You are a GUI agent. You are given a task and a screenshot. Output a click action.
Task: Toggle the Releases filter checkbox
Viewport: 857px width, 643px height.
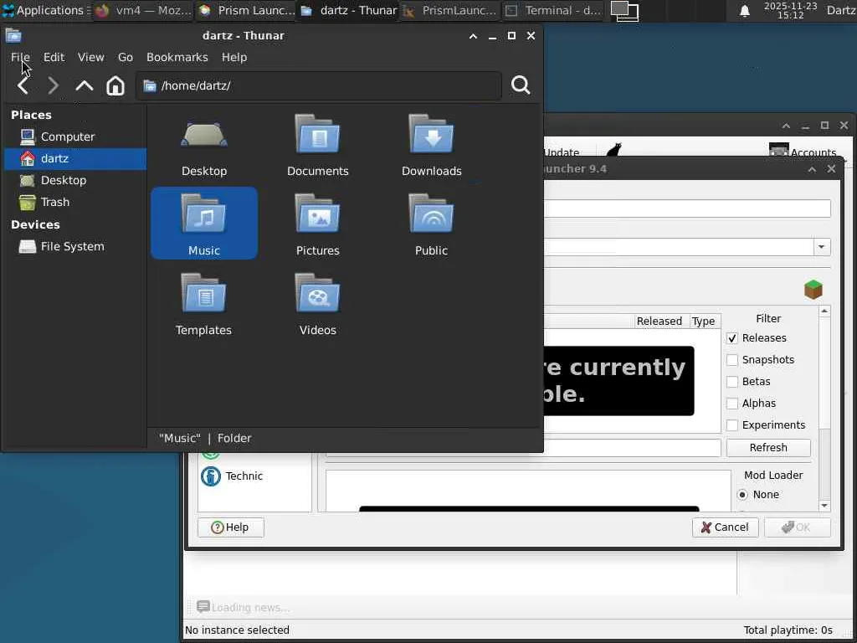(732, 338)
